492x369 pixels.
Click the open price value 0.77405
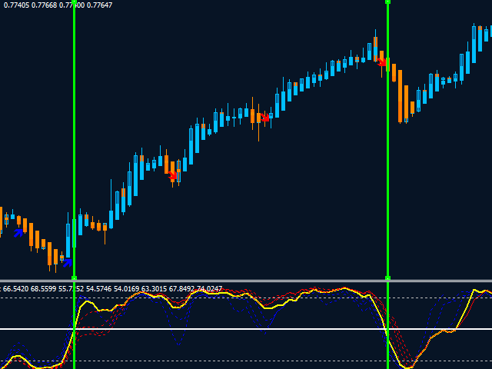[x=17, y=5]
